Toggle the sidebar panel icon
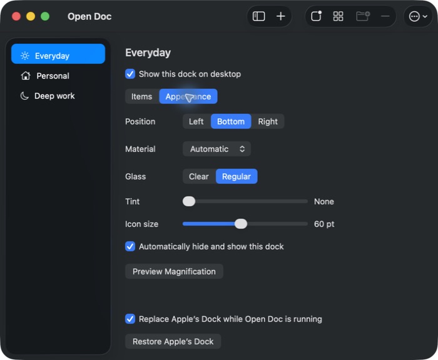Viewport: 438px width, 360px height. [x=258, y=16]
